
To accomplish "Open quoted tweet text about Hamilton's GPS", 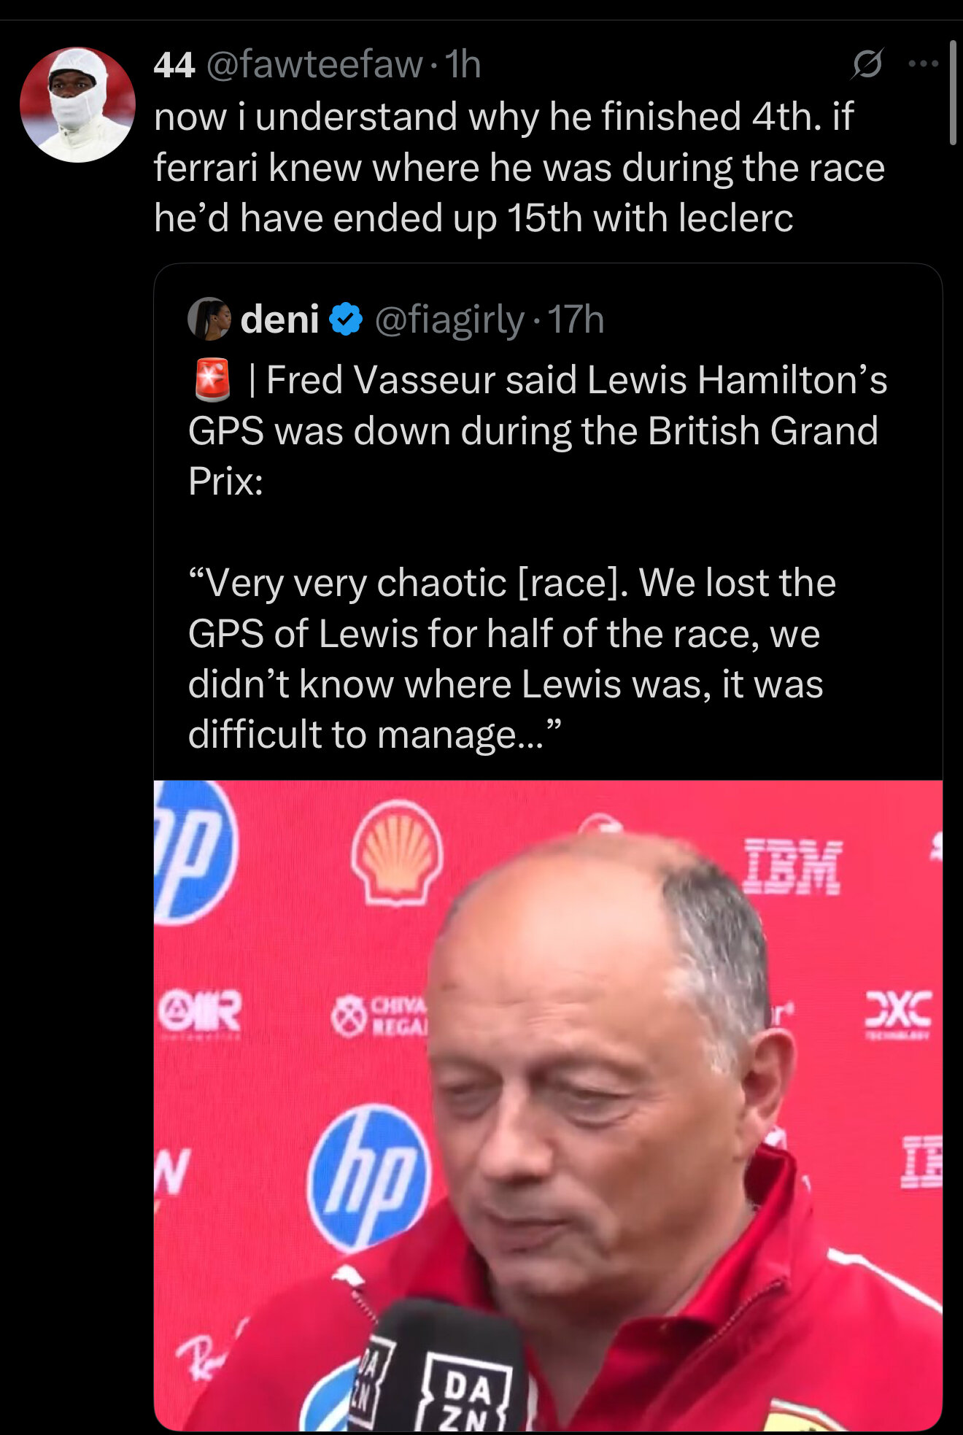I will (538, 430).
